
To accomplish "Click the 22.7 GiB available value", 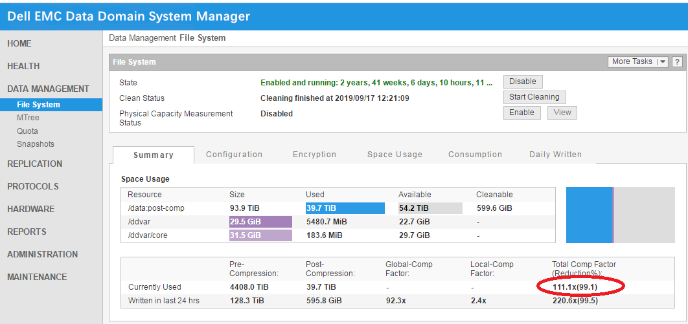I will [x=414, y=222].
